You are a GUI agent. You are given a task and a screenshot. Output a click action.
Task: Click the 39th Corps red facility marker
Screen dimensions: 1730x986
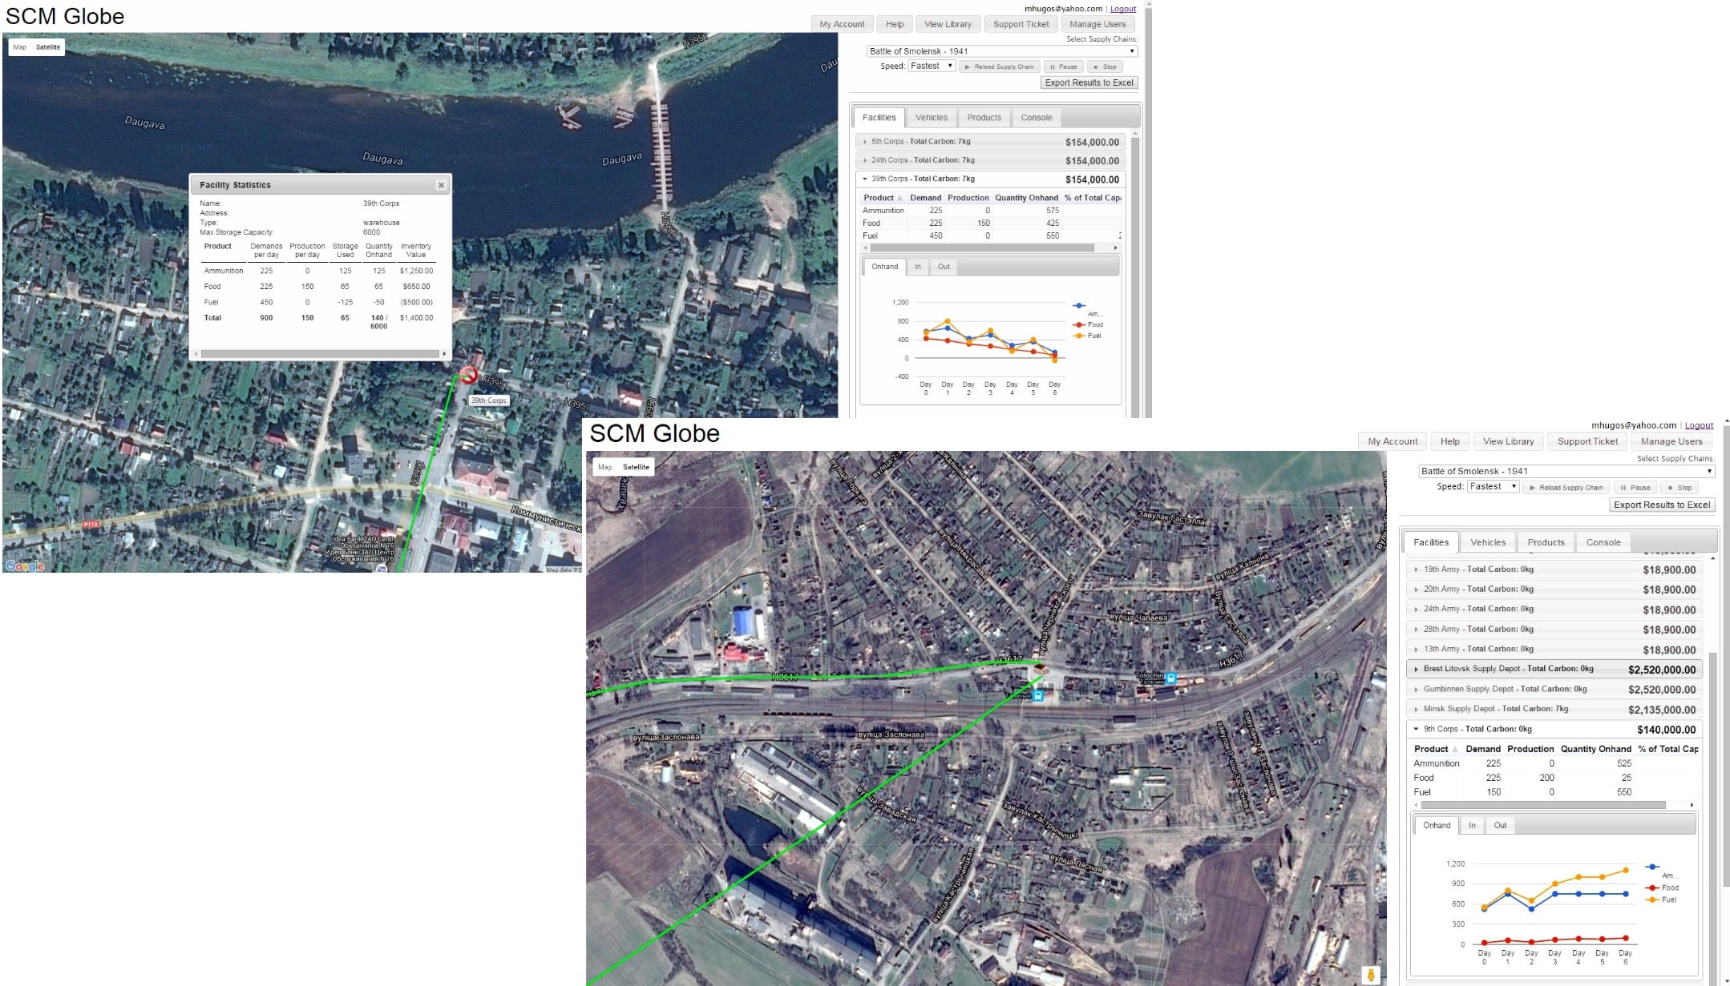click(x=469, y=375)
